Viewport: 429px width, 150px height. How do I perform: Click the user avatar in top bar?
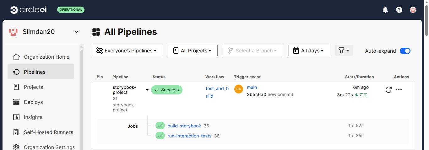[413, 10]
